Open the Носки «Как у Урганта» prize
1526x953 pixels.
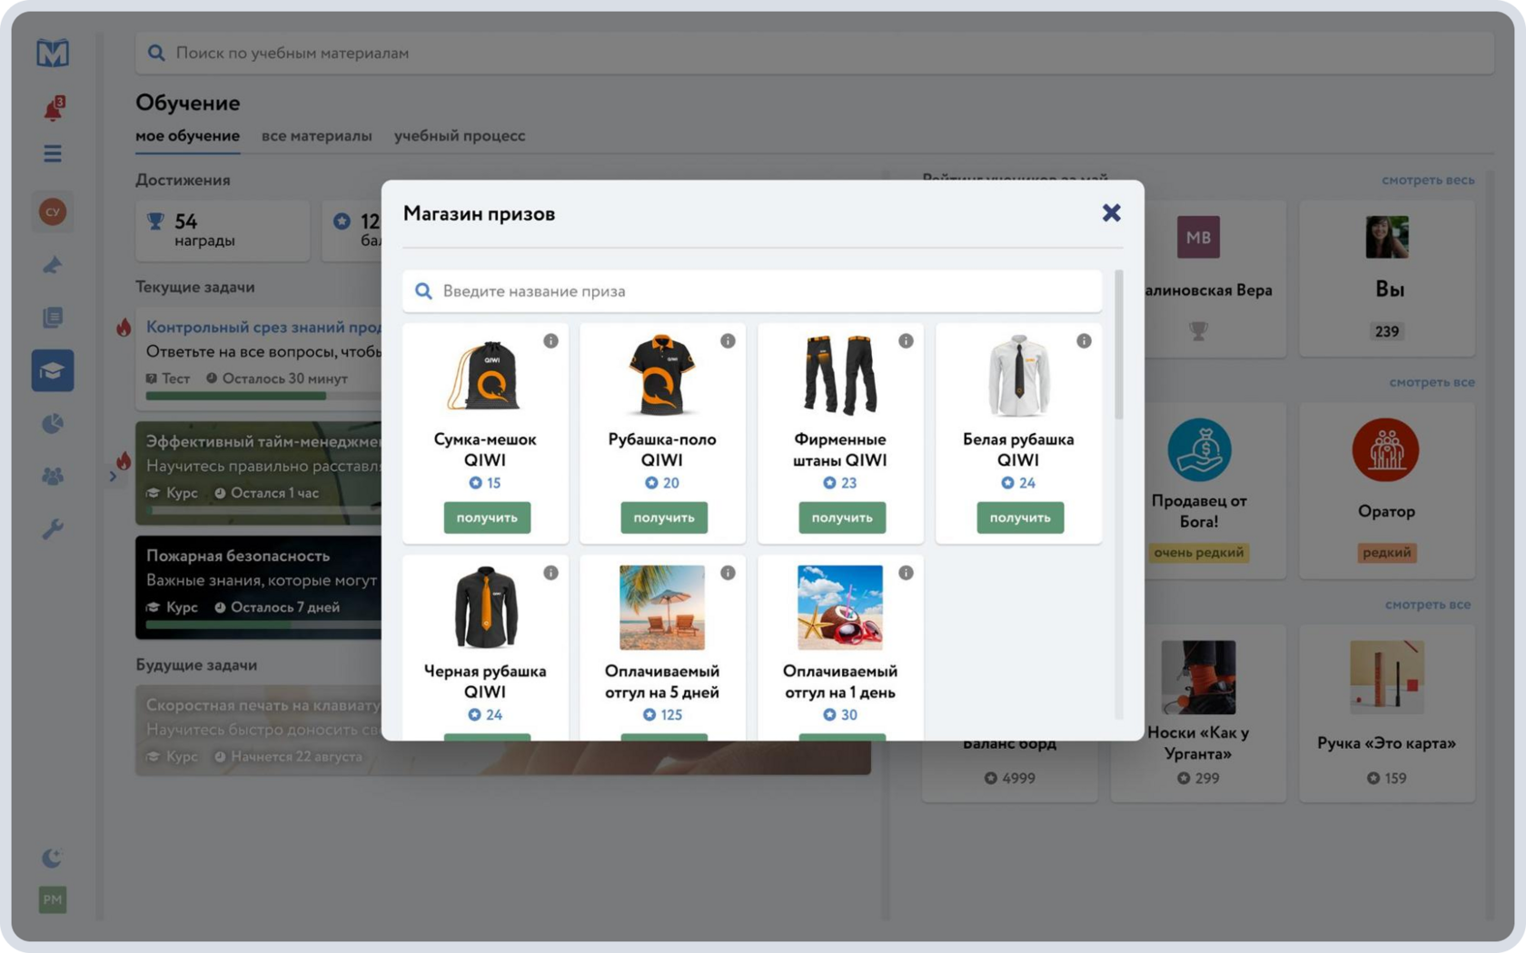tap(1198, 712)
